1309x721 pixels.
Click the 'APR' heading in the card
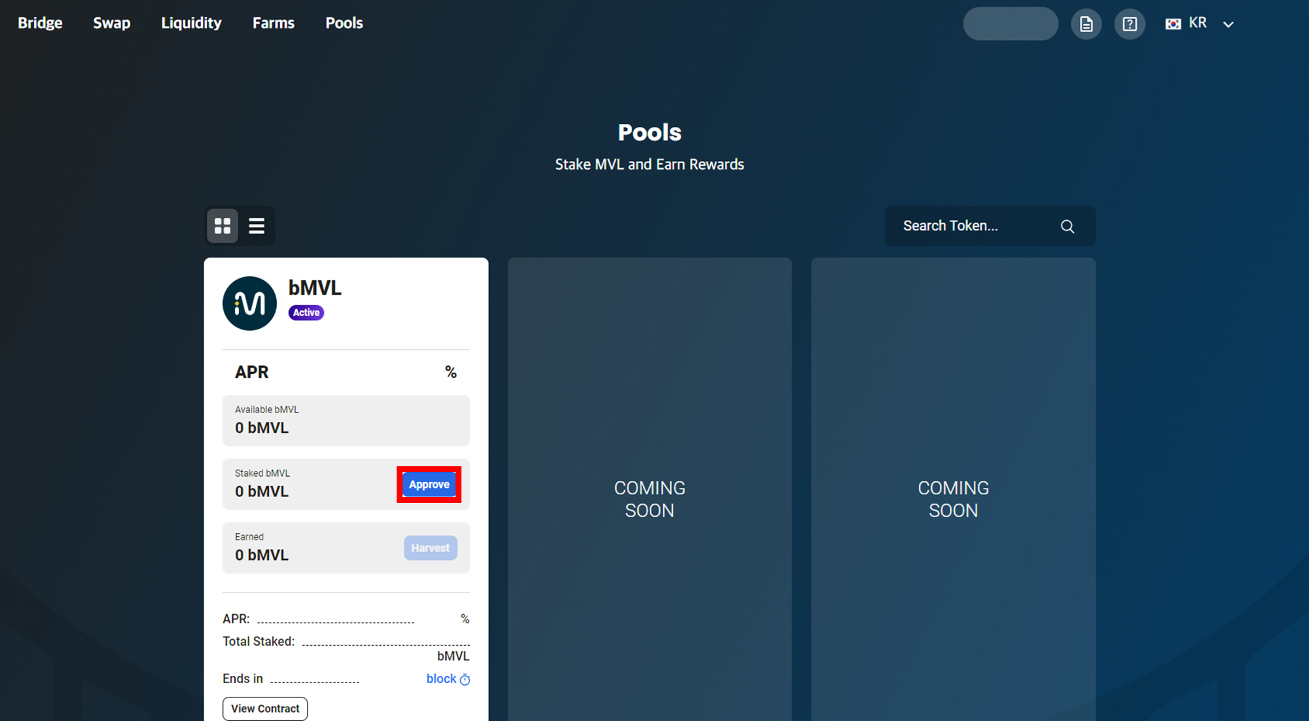pyautogui.click(x=252, y=372)
